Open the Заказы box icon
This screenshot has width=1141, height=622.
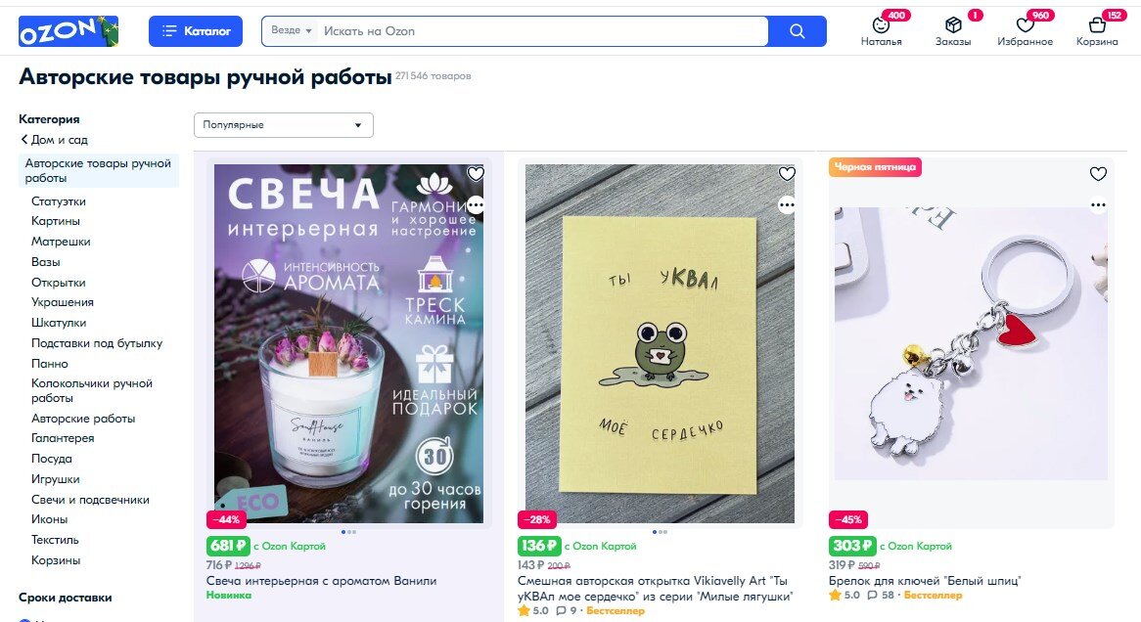(953, 24)
